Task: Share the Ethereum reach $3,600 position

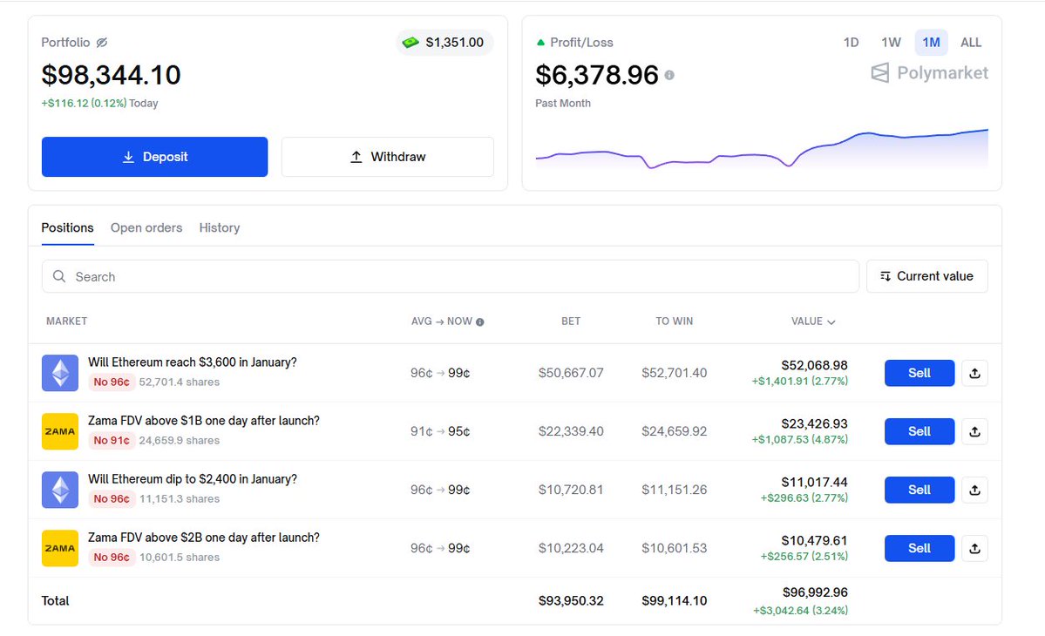Action: (x=974, y=373)
